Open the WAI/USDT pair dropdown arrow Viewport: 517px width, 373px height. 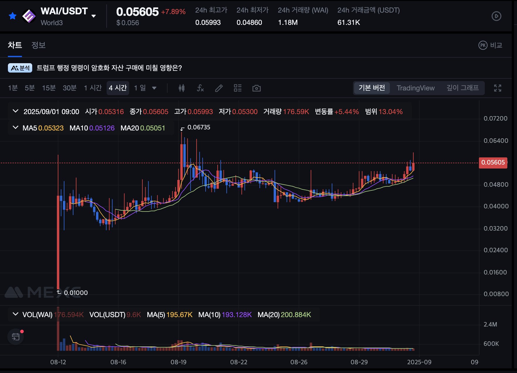(94, 16)
